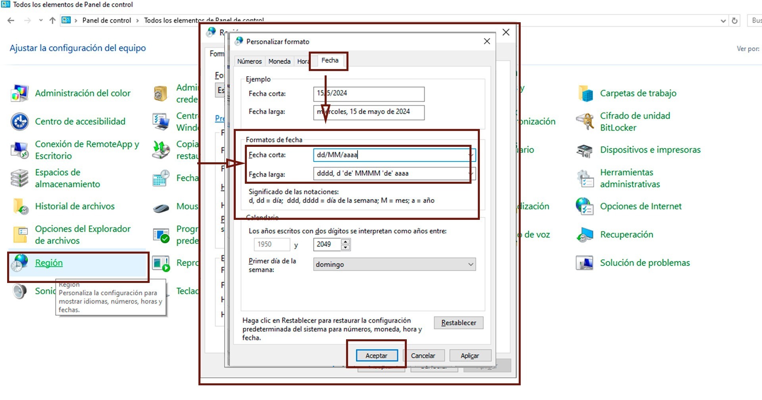Screen dimensions: 762x400
Task: Open the Primer día de la semana dropdown
Action: click(471, 264)
